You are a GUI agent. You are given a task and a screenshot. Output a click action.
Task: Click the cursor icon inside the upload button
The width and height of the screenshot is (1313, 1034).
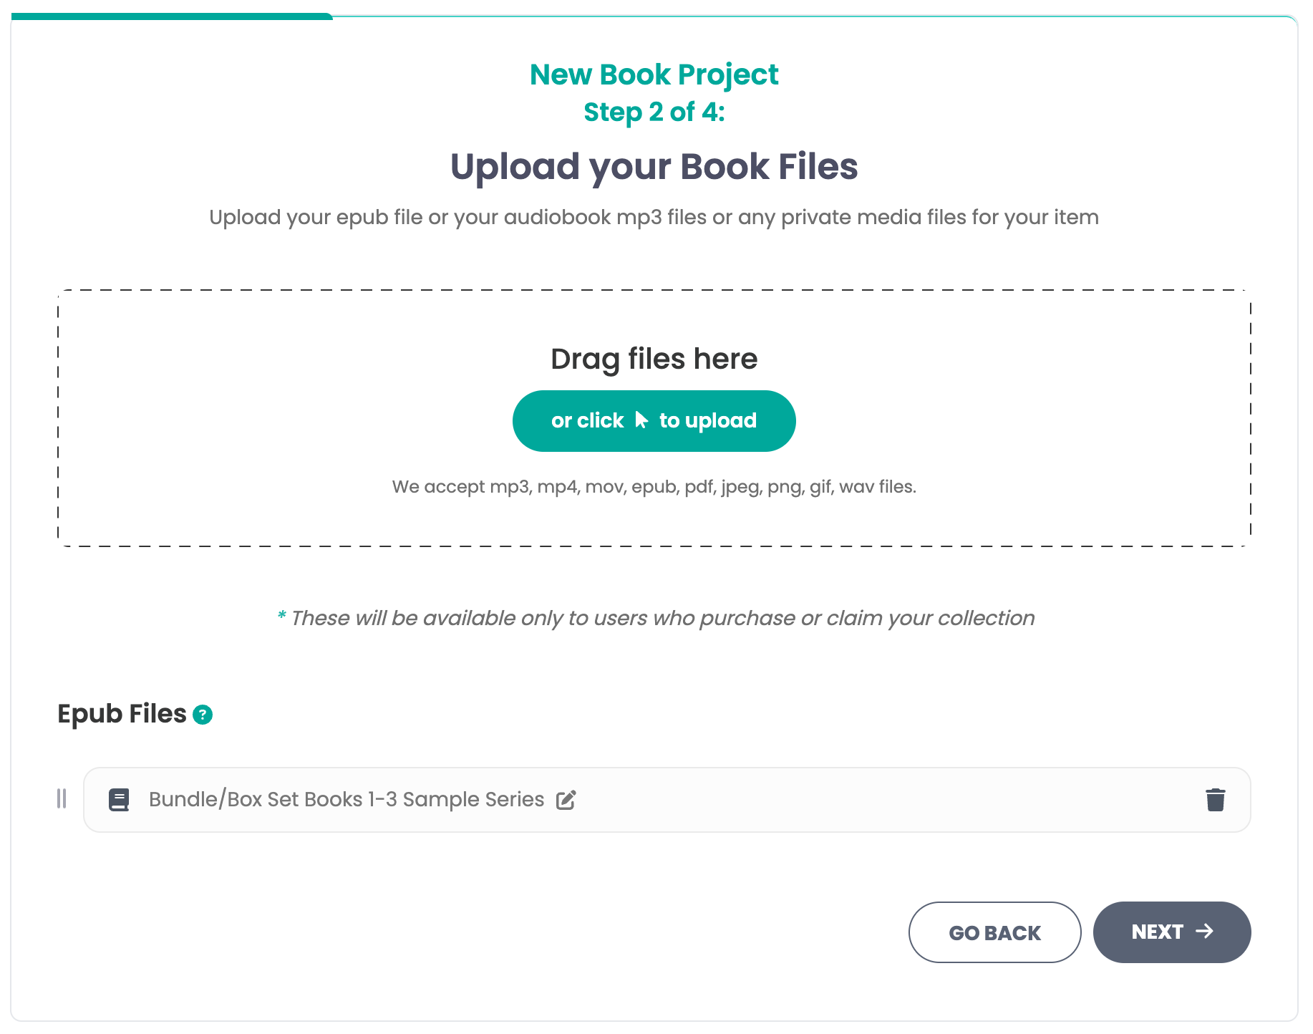tap(641, 420)
